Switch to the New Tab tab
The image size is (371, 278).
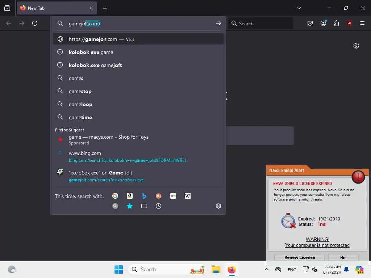point(57,8)
